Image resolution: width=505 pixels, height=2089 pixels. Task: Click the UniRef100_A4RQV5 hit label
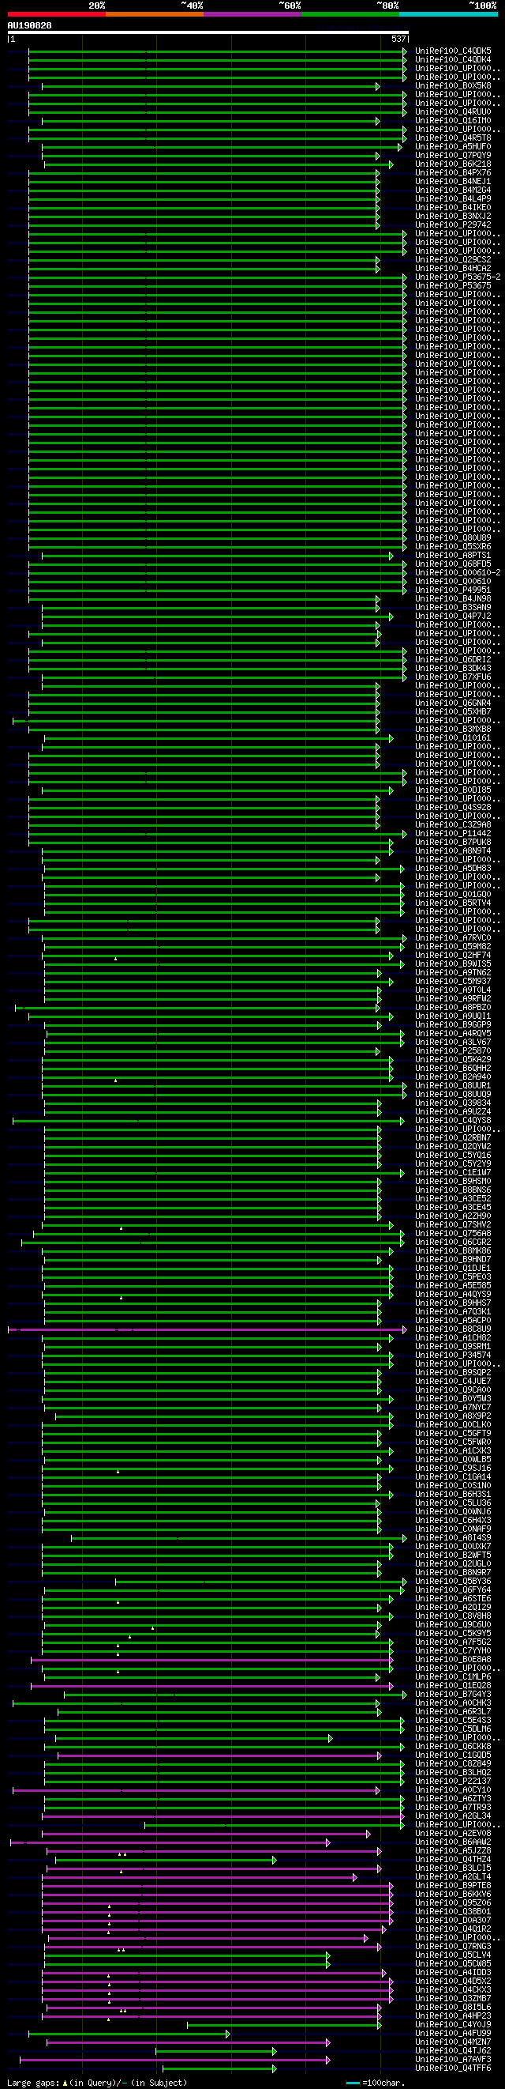[x=453, y=1034]
